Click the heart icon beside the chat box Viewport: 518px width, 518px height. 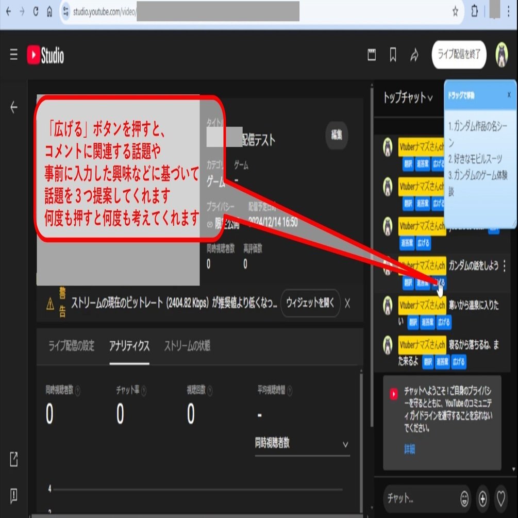coord(500,499)
